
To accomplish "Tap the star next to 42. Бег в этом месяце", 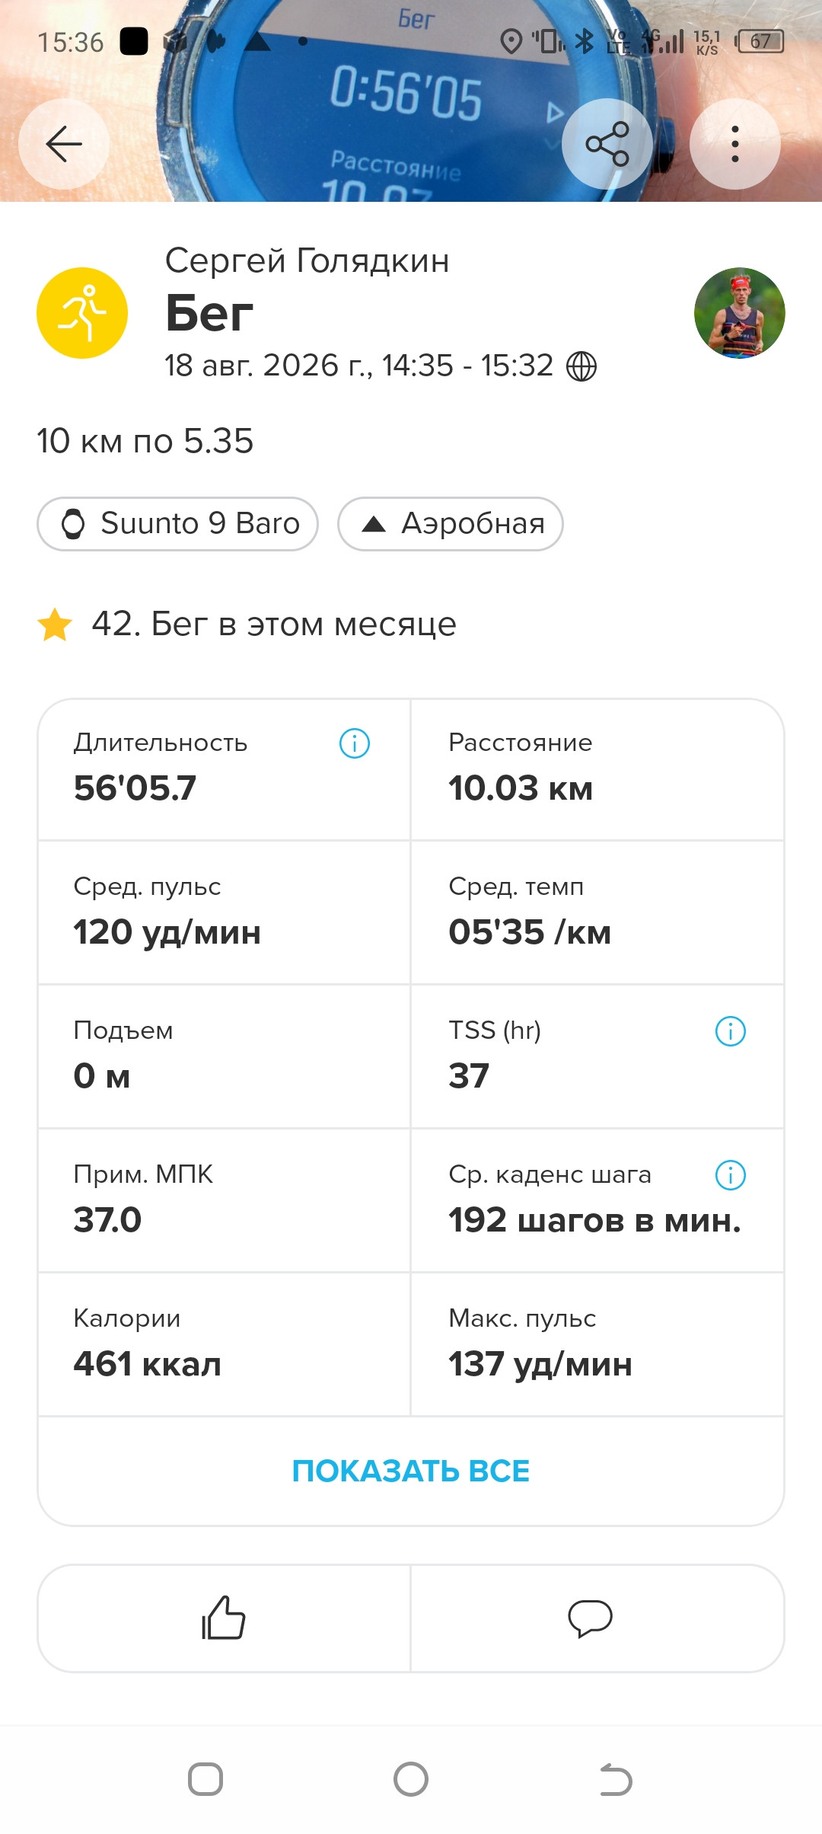I will coord(55,625).
